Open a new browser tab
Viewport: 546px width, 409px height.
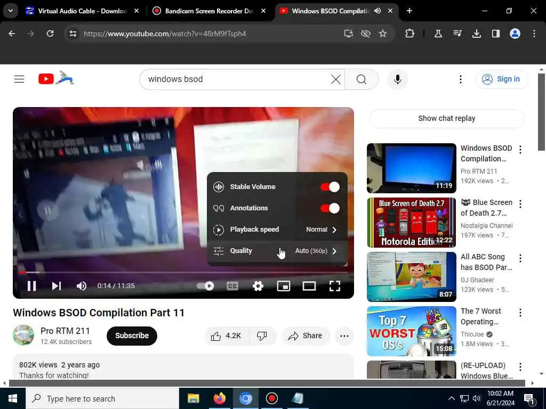coord(409,11)
